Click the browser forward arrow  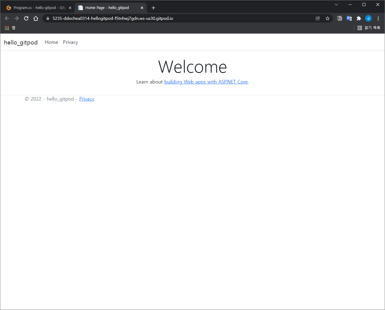click(17, 18)
